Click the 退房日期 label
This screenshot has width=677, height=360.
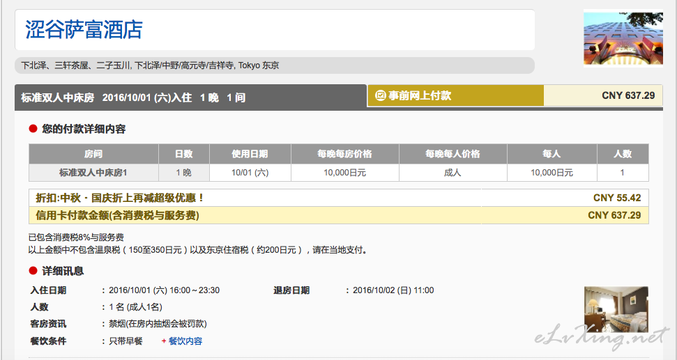tap(291, 290)
